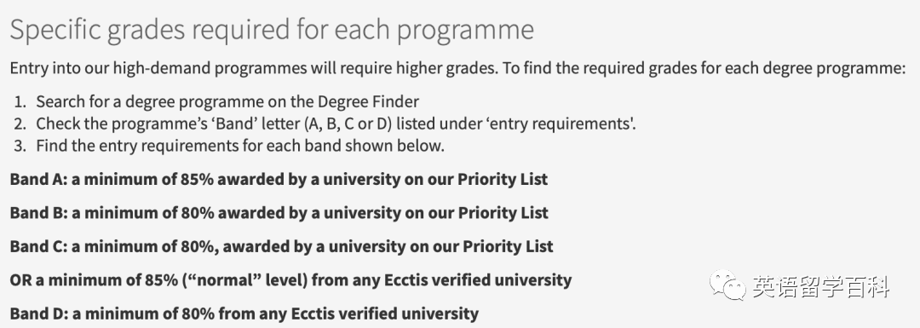Click the Band A label text
The image size is (920, 328).
point(37,179)
